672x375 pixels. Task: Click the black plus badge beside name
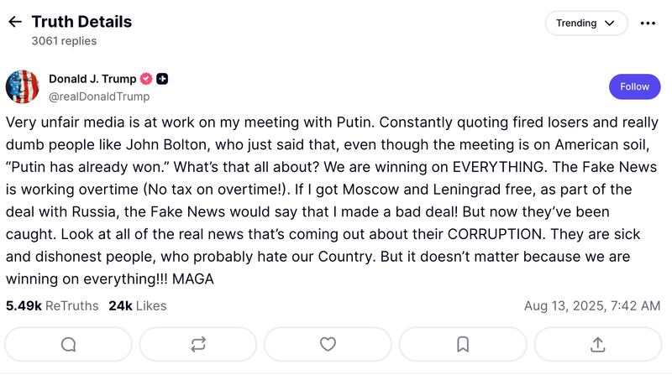(162, 79)
